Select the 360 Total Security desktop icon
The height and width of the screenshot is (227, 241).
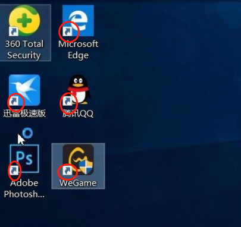tap(24, 21)
